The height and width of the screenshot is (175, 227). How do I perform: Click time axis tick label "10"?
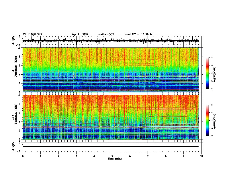coord(201,156)
